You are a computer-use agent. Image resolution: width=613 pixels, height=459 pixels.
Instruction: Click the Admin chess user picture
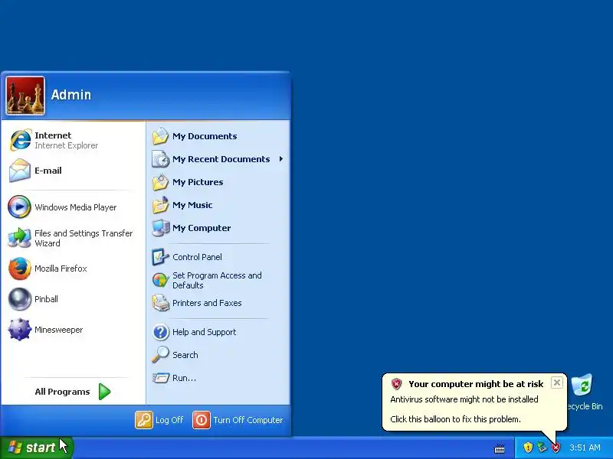25,96
